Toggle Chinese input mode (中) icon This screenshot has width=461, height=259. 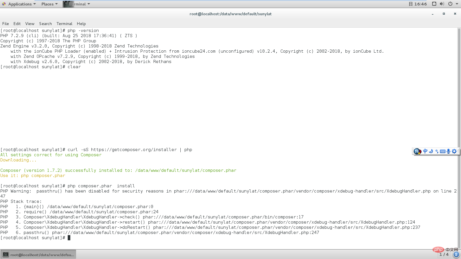425,151
